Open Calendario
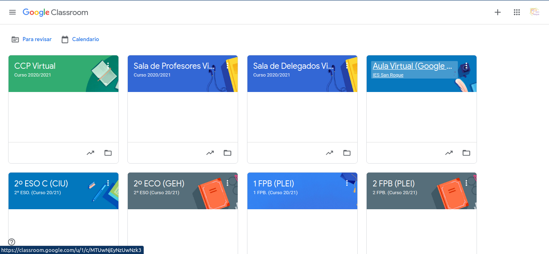Viewport: 549px width, 254px height. (80, 39)
